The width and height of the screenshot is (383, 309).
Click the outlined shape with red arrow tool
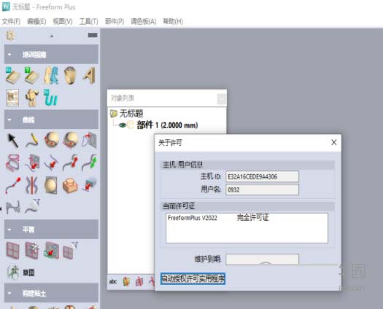(x=90, y=141)
